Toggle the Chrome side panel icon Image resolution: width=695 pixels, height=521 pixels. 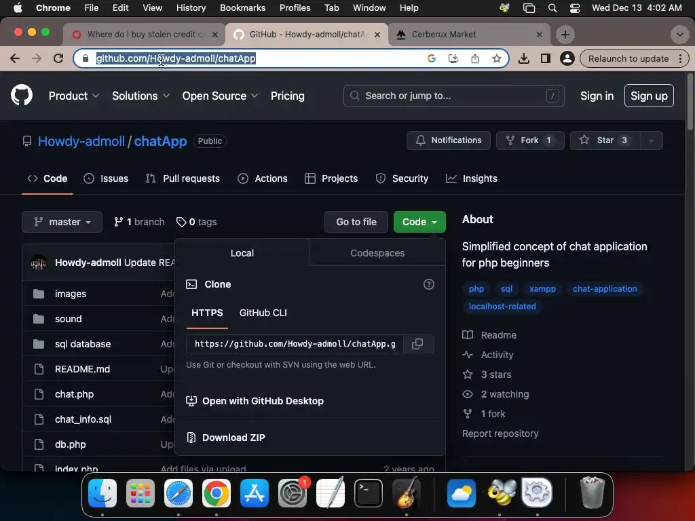click(x=546, y=58)
